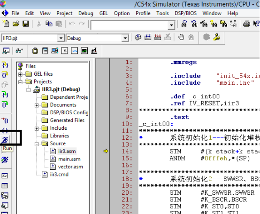Open the Debug menu
Screen dimensions: 260x214
click(x=86, y=13)
